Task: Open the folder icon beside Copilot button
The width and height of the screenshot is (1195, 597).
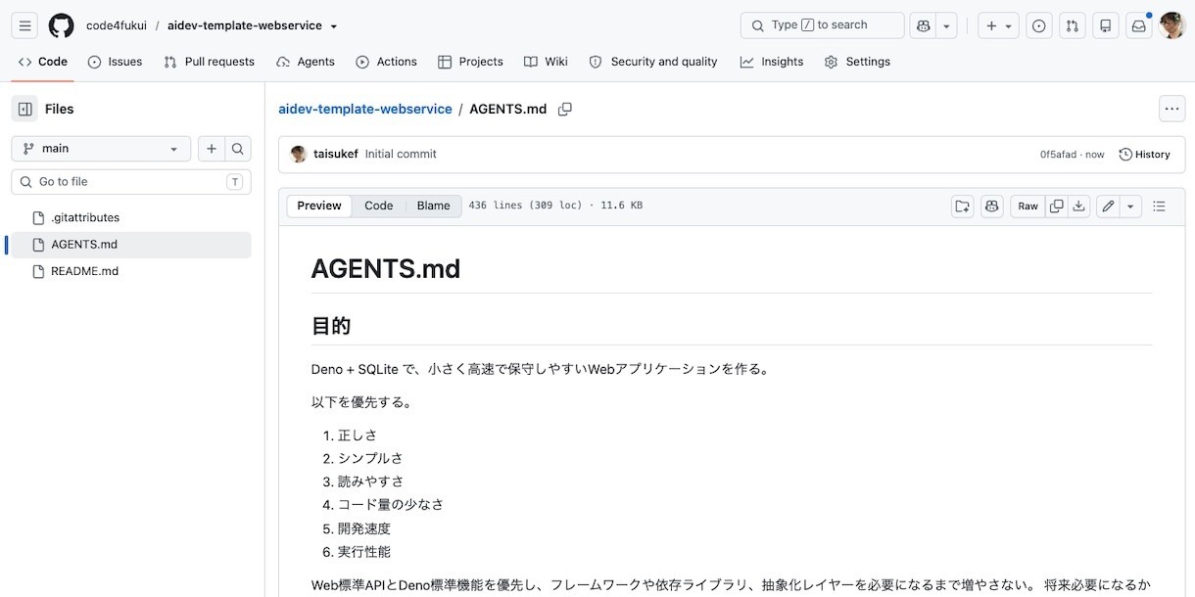Action: (963, 206)
